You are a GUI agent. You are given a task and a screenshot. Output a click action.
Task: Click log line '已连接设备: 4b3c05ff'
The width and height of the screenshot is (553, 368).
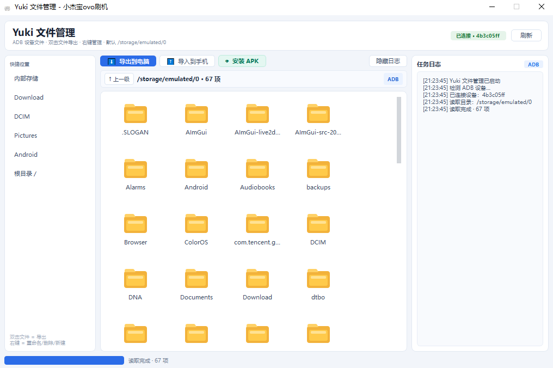pyautogui.click(x=464, y=95)
